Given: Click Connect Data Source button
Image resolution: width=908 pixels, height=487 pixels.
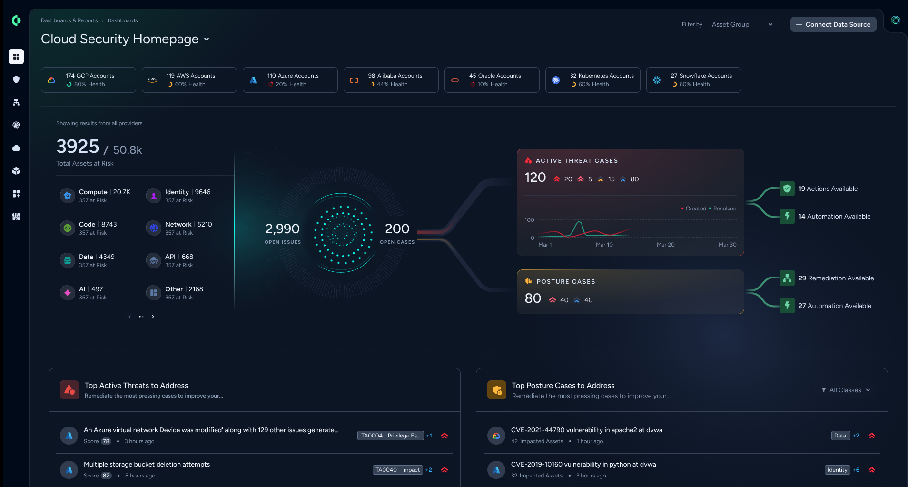Looking at the screenshot, I should pos(833,24).
